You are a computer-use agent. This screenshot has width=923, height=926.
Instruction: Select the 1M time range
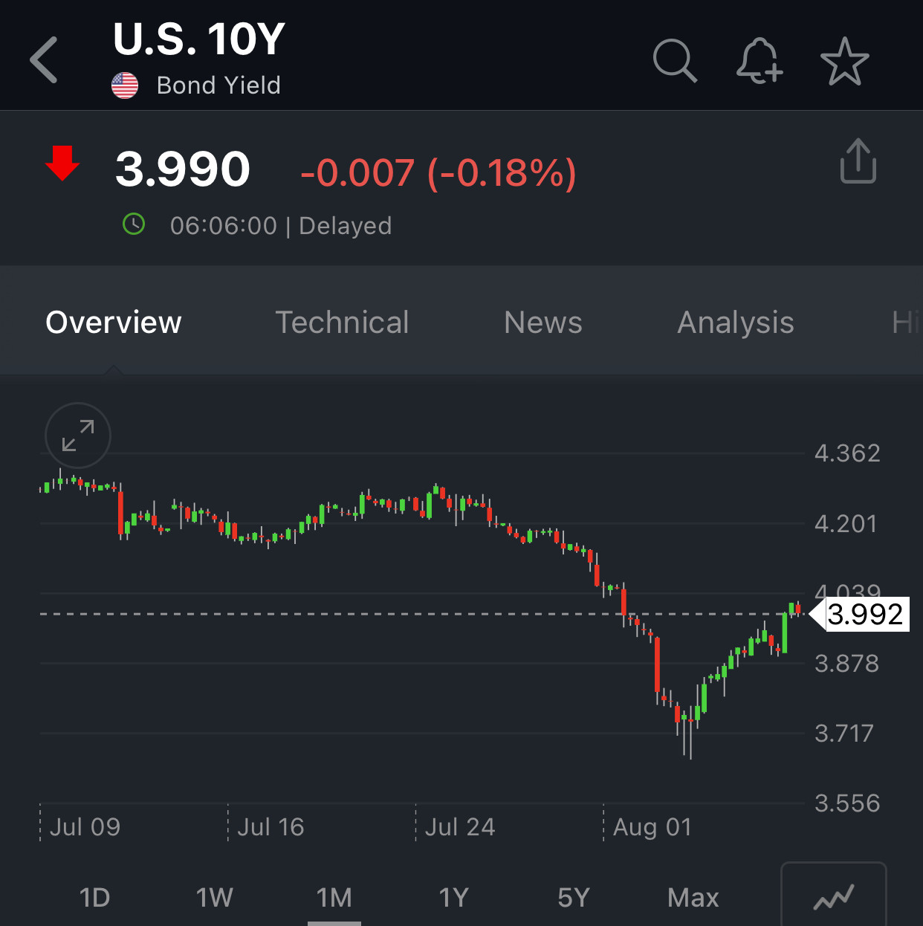pos(334,898)
